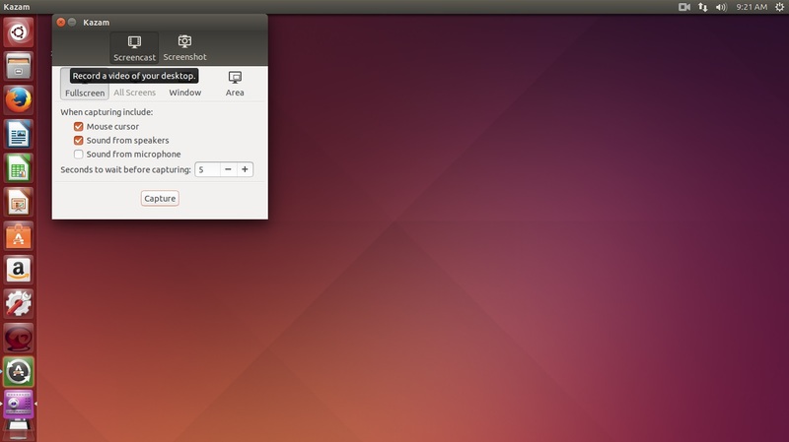Select Window capture mode

(x=184, y=84)
